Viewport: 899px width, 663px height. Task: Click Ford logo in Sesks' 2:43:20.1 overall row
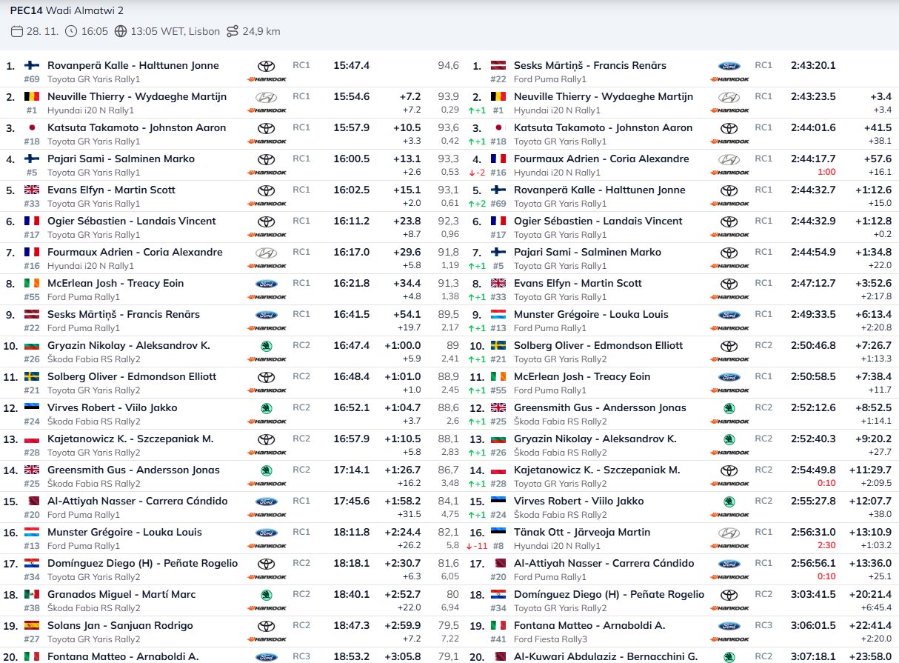coord(729,66)
